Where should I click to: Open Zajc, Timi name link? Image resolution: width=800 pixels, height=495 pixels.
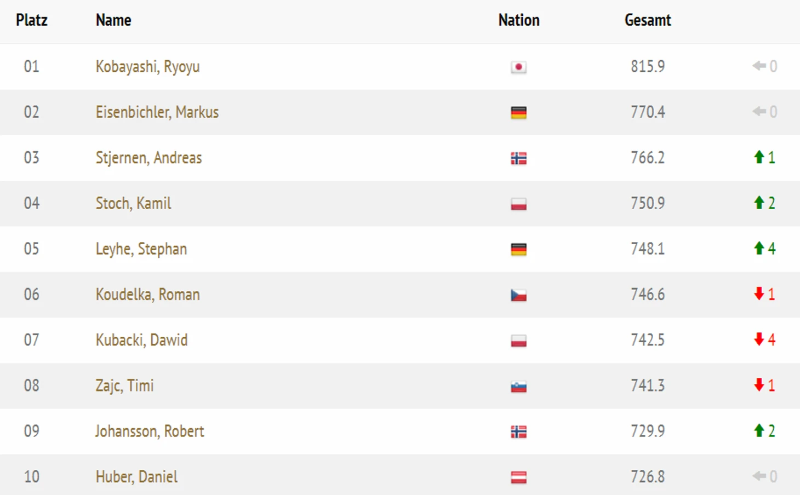coord(124,385)
